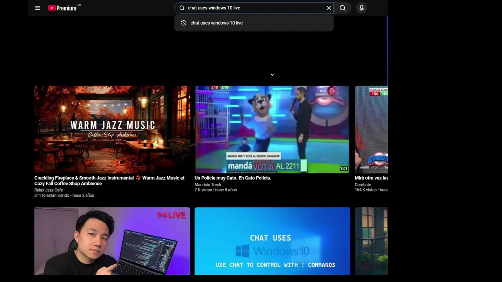Screen dimensions: 502x282
Task: Select the history suggestion 'chat uses windows 10 live'
Action: pos(254,23)
